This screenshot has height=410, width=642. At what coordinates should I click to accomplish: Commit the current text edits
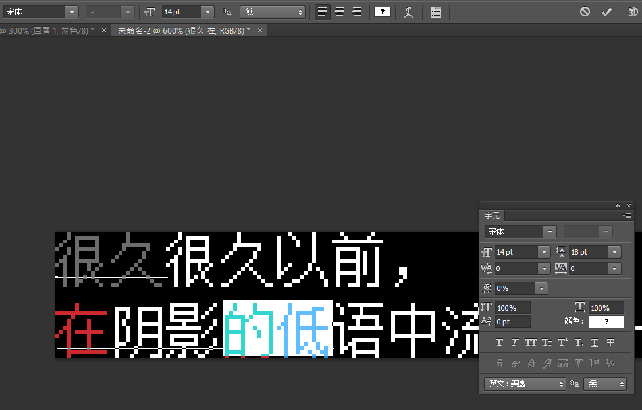coord(607,12)
